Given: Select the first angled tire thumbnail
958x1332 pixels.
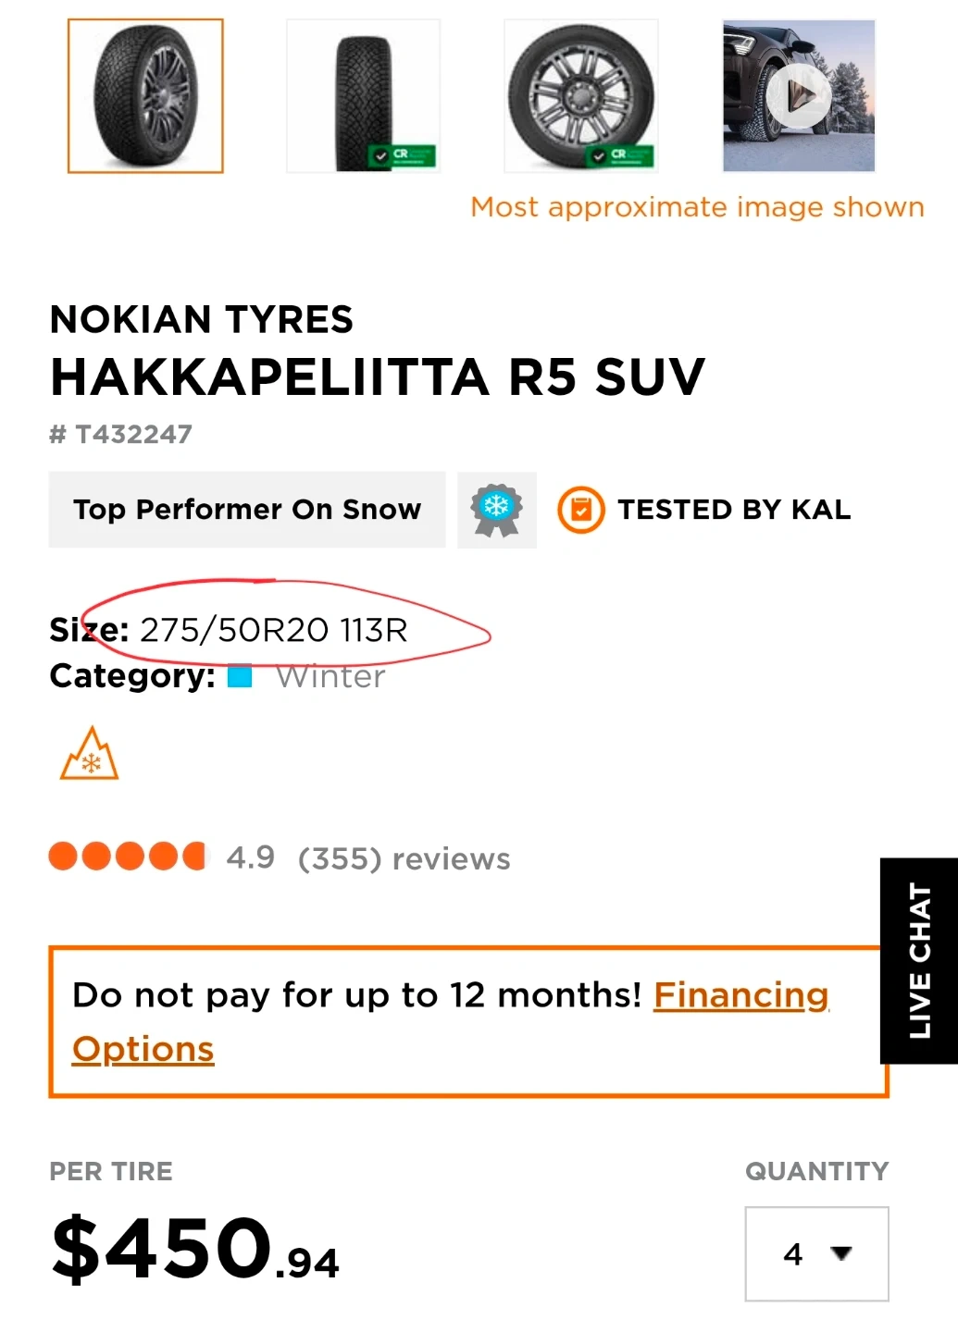Looking at the screenshot, I should pos(145,96).
